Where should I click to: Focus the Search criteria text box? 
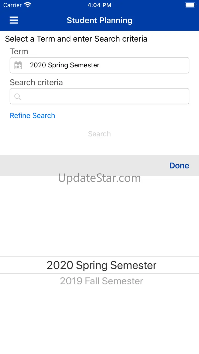99,96
